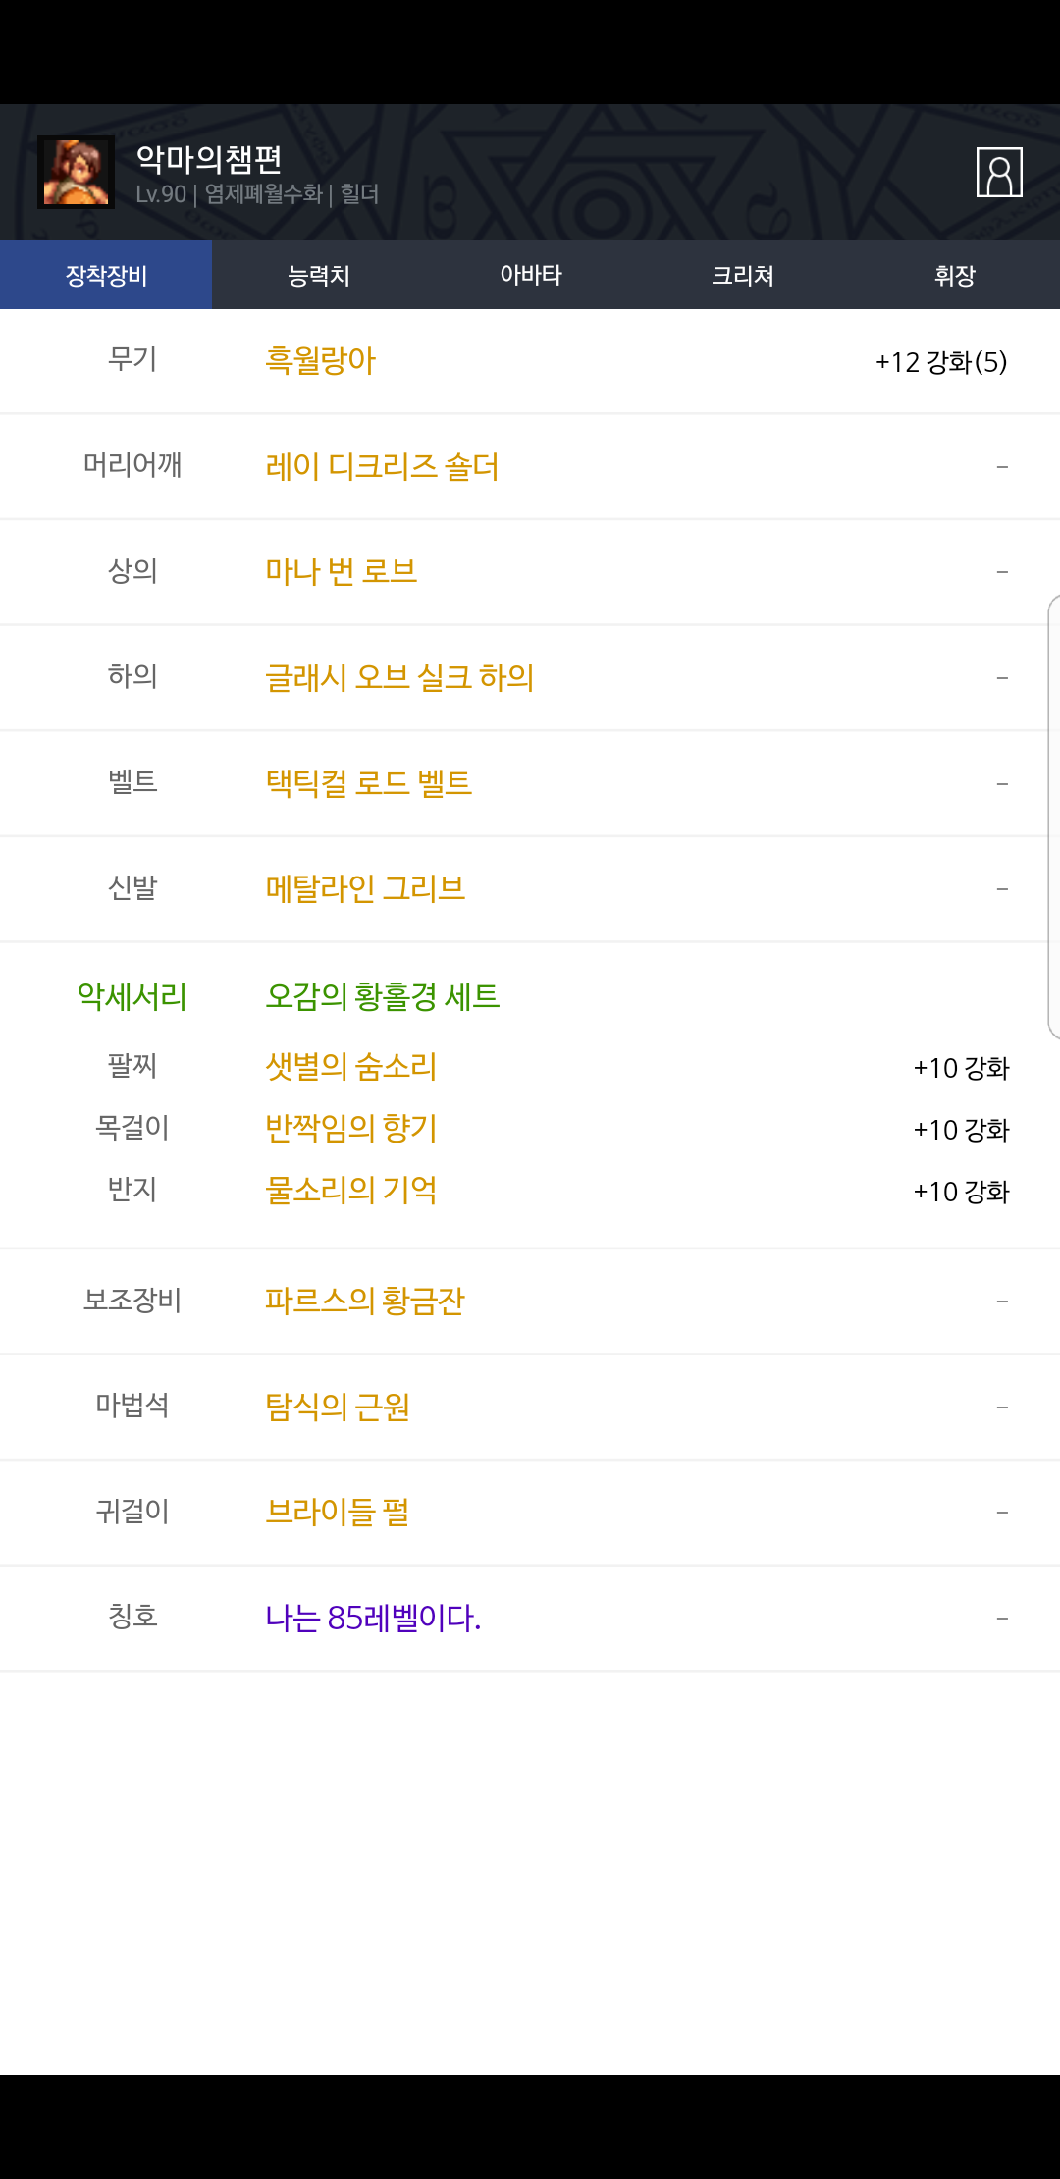This screenshot has height=2179, width=1060.
Task: View the 물소리의 기억 ring
Action: [351, 1191]
